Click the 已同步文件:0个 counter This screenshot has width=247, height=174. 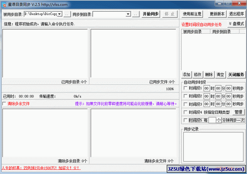coord(162,82)
